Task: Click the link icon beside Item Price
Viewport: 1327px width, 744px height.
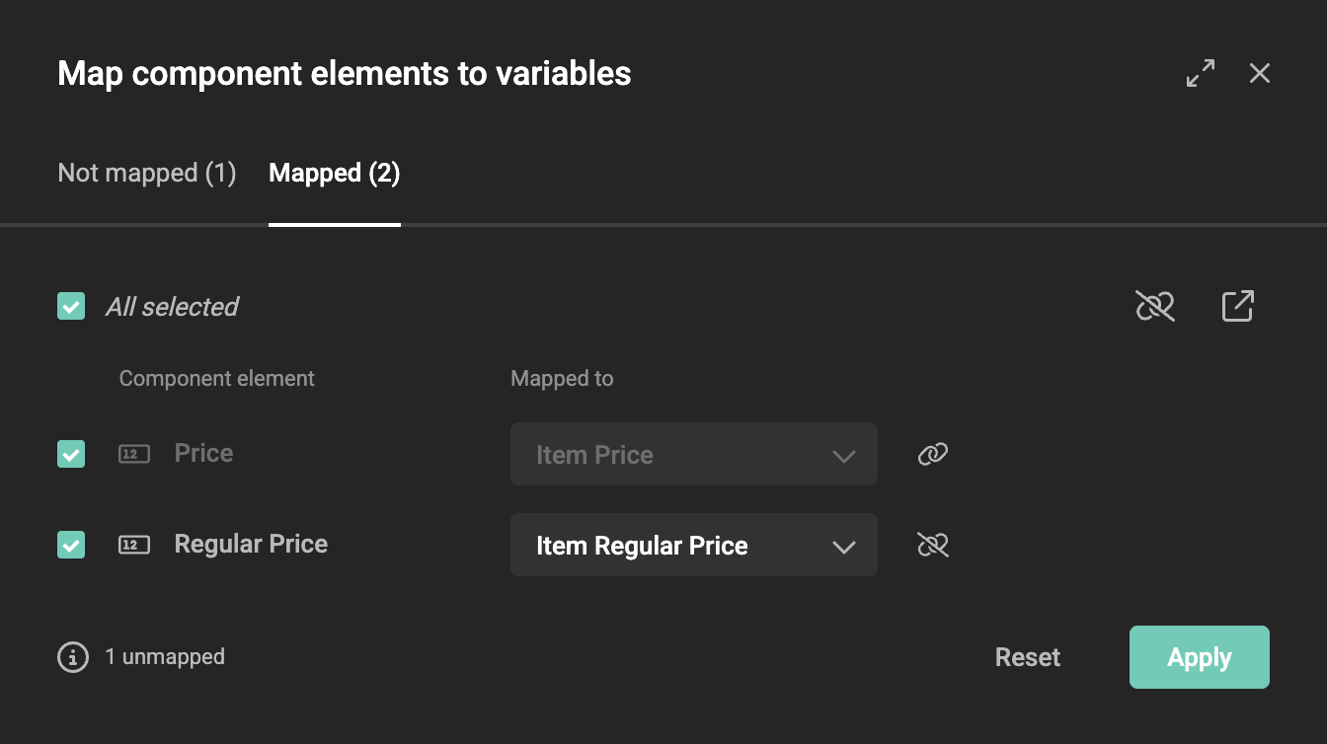Action: (x=931, y=454)
